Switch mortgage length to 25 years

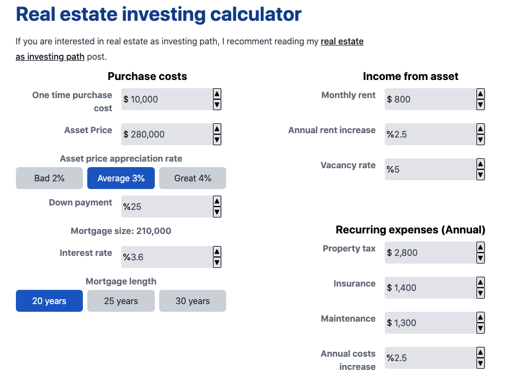pyautogui.click(x=121, y=301)
